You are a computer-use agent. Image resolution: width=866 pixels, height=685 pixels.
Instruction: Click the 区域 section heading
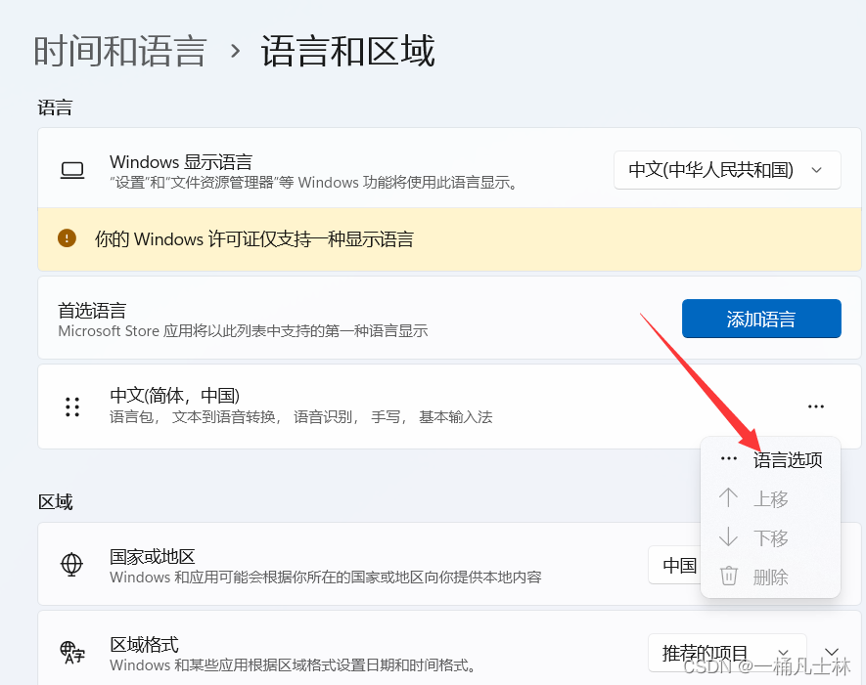(x=55, y=502)
